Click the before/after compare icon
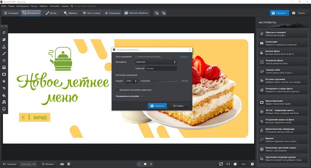 pyautogui.click(x=69, y=164)
